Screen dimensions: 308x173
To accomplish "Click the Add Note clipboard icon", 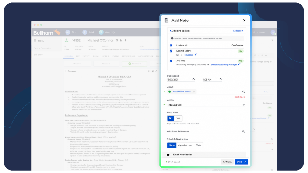I will [x=167, y=20].
